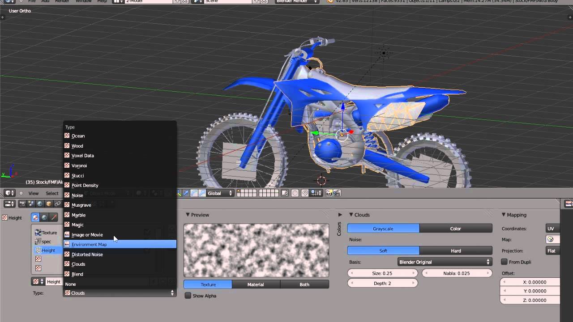The image size is (573, 322).
Task: Open the Select menu in 3D header
Action: (x=52, y=193)
